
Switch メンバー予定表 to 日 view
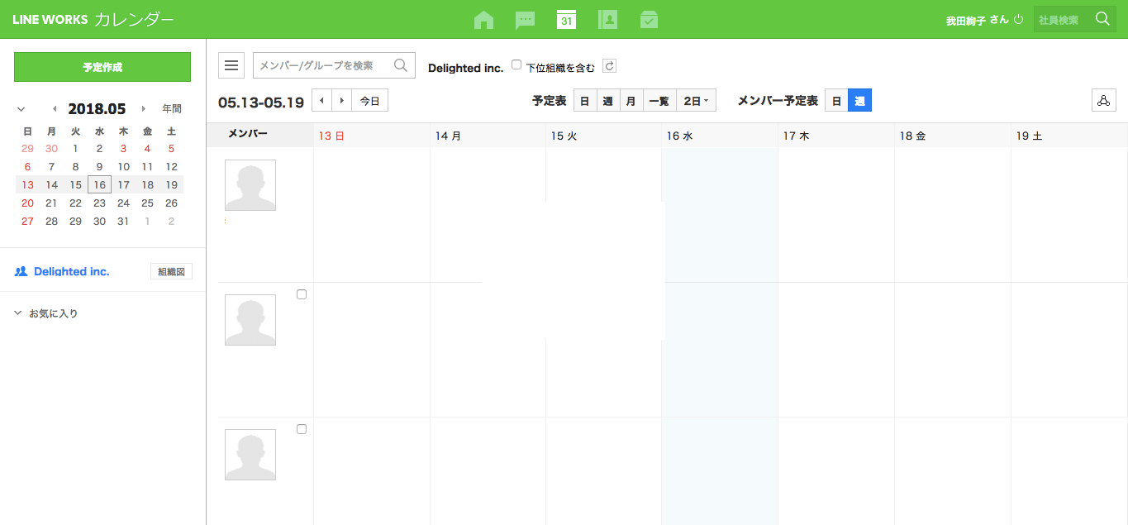click(836, 101)
